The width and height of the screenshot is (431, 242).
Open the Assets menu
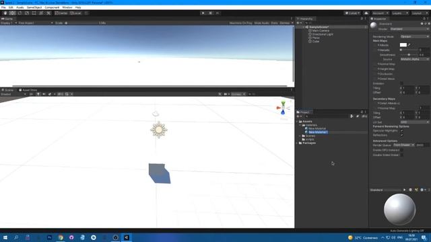click(20, 7)
